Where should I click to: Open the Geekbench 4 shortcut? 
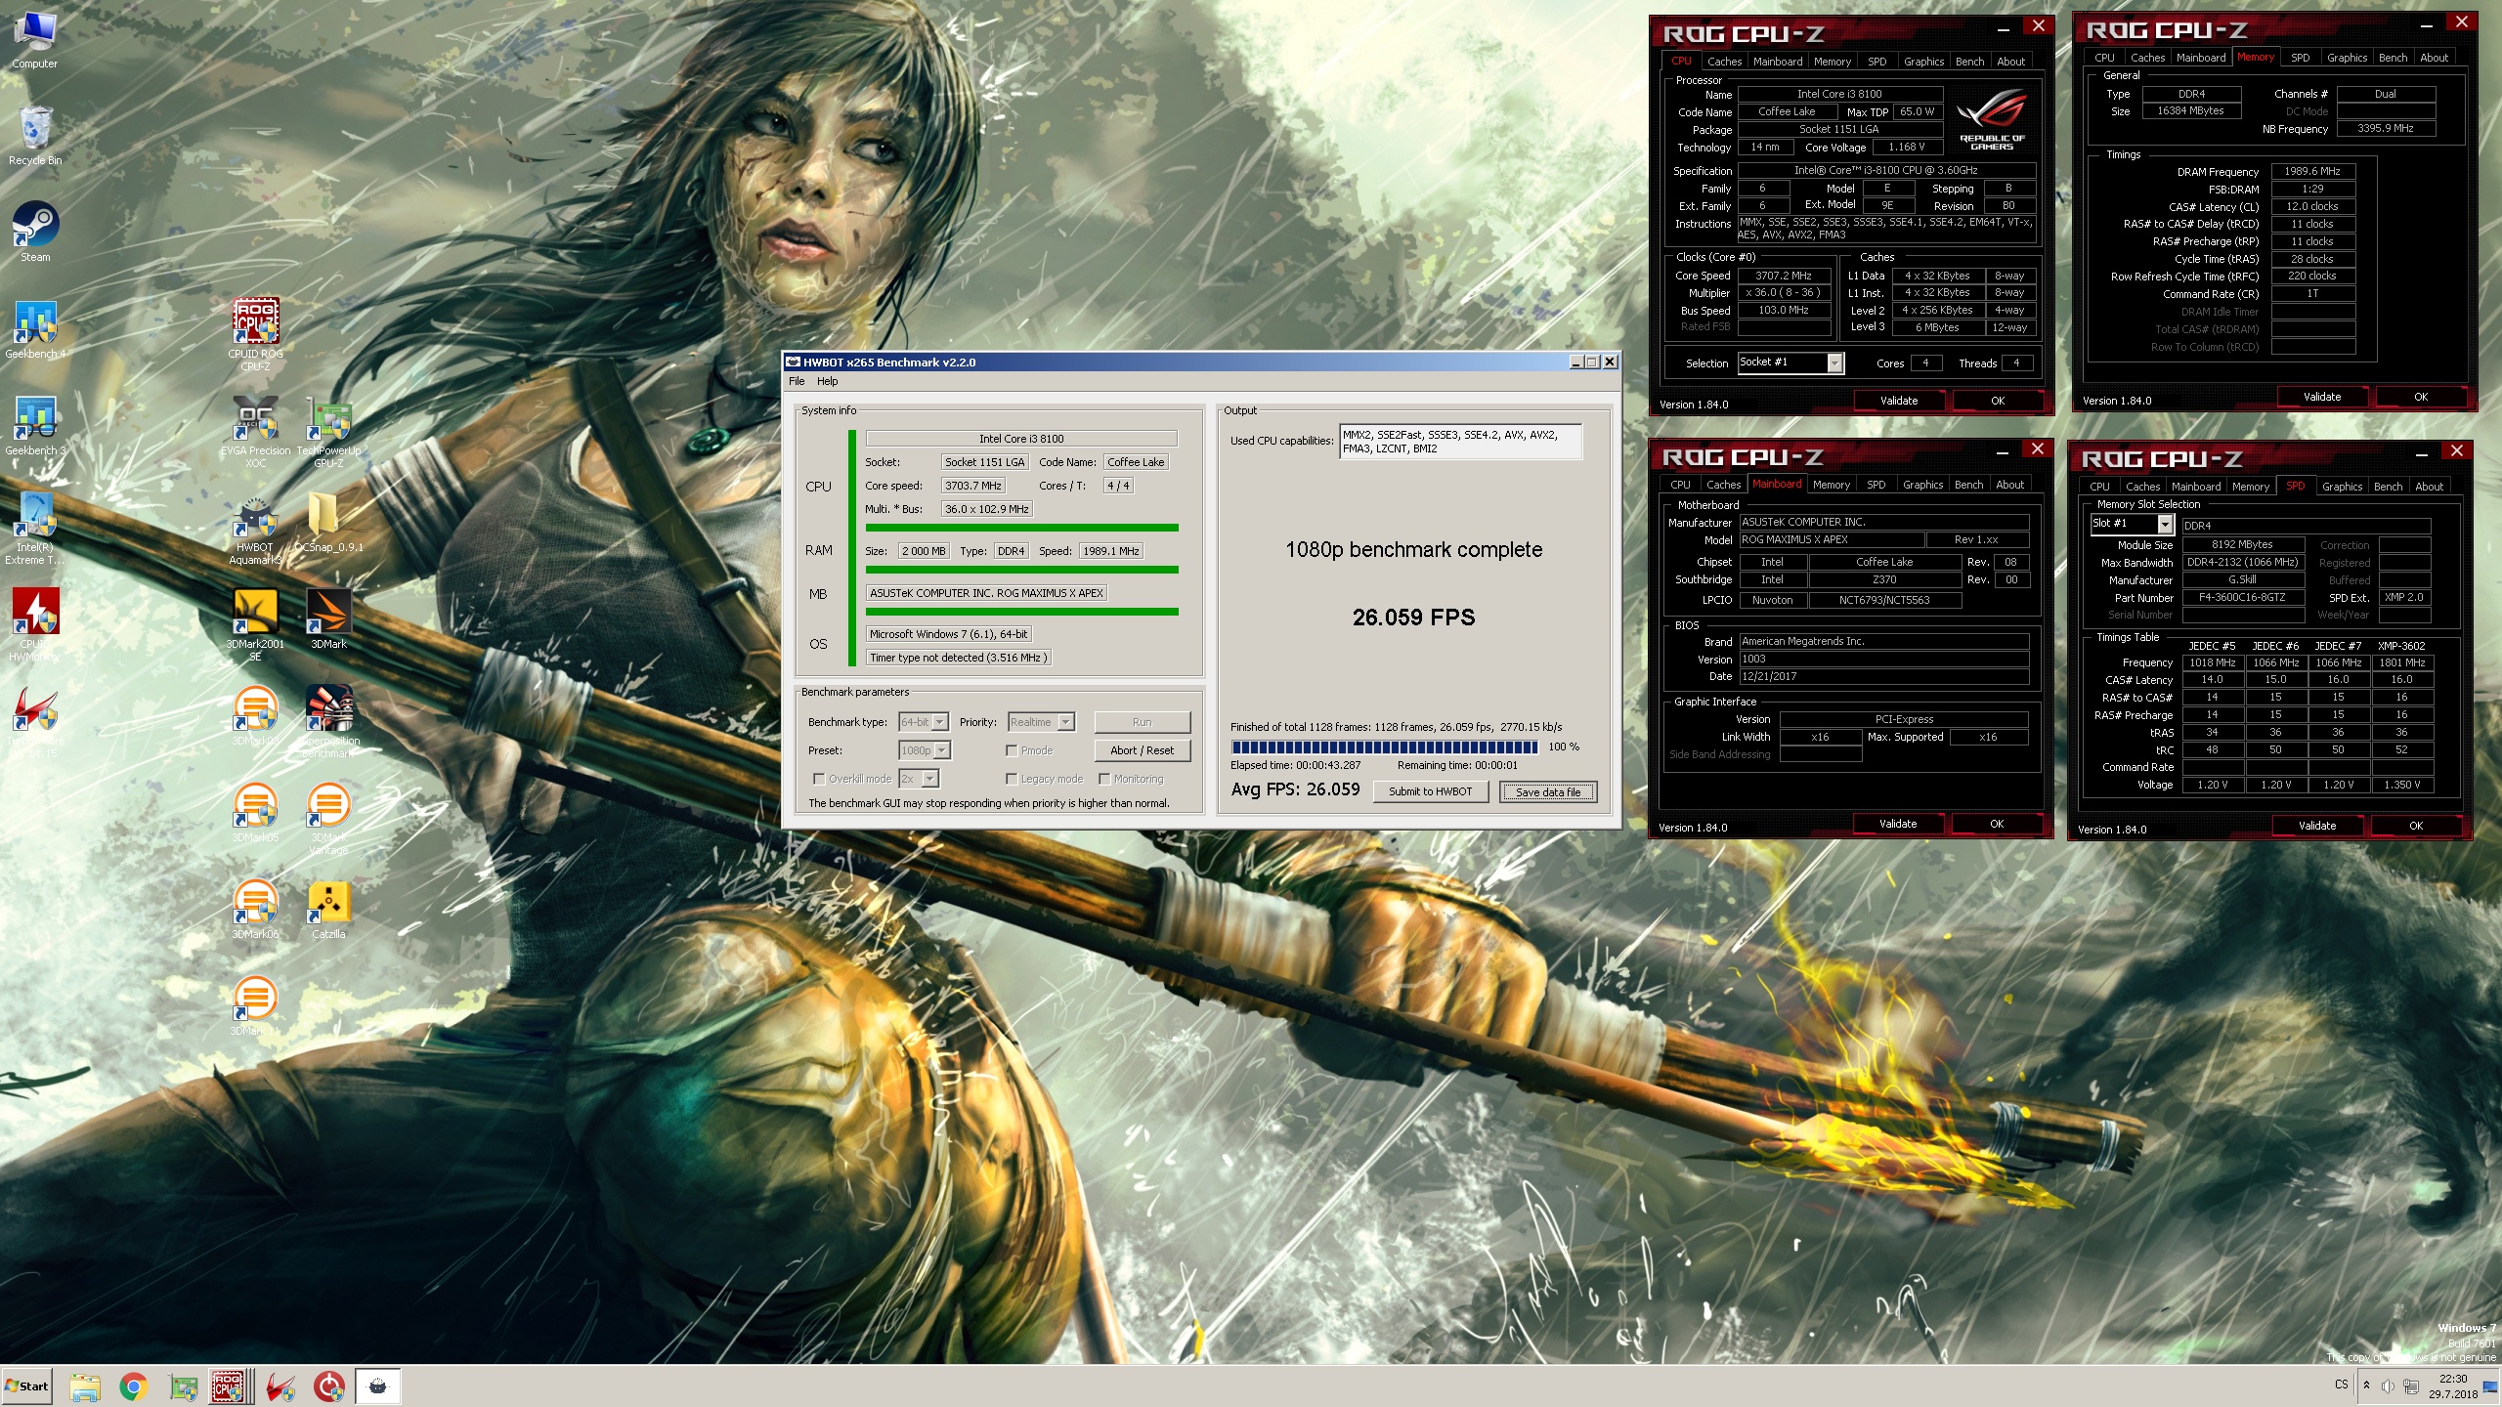[x=35, y=330]
